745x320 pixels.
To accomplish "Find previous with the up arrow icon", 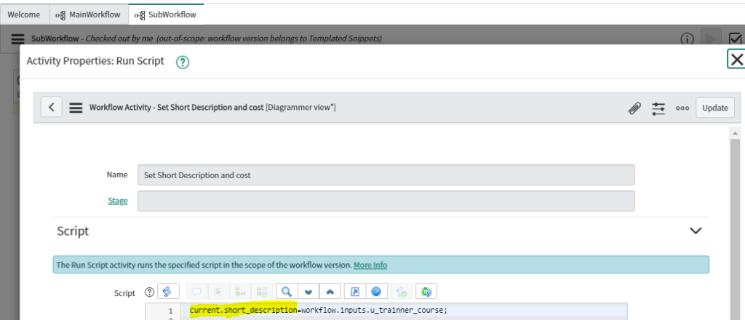I will pos(330,291).
